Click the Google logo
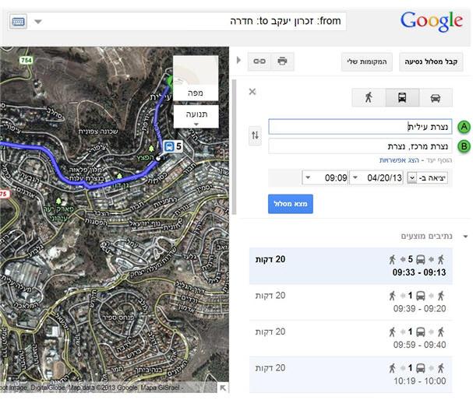Viewport: 473px width, 400px height. click(x=432, y=21)
